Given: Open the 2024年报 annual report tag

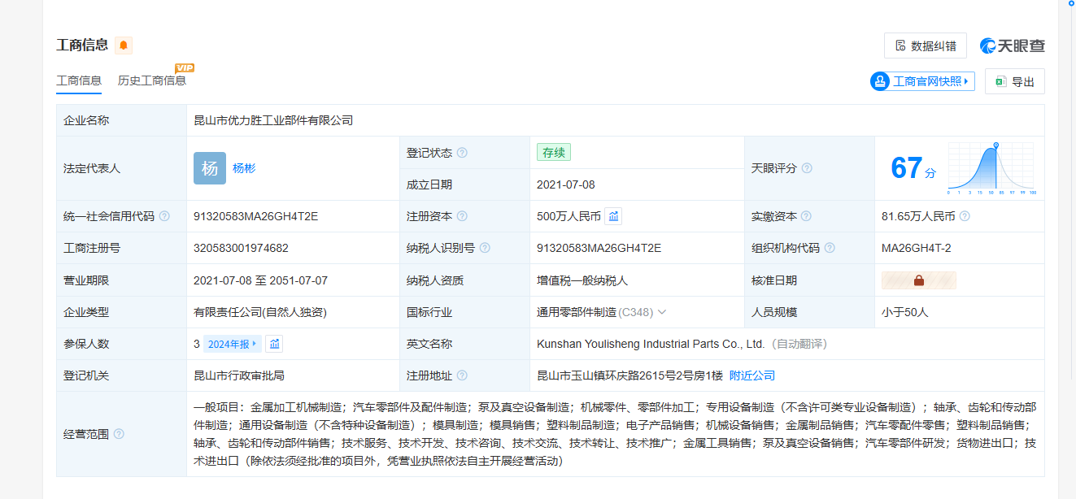Looking at the screenshot, I should click(232, 344).
